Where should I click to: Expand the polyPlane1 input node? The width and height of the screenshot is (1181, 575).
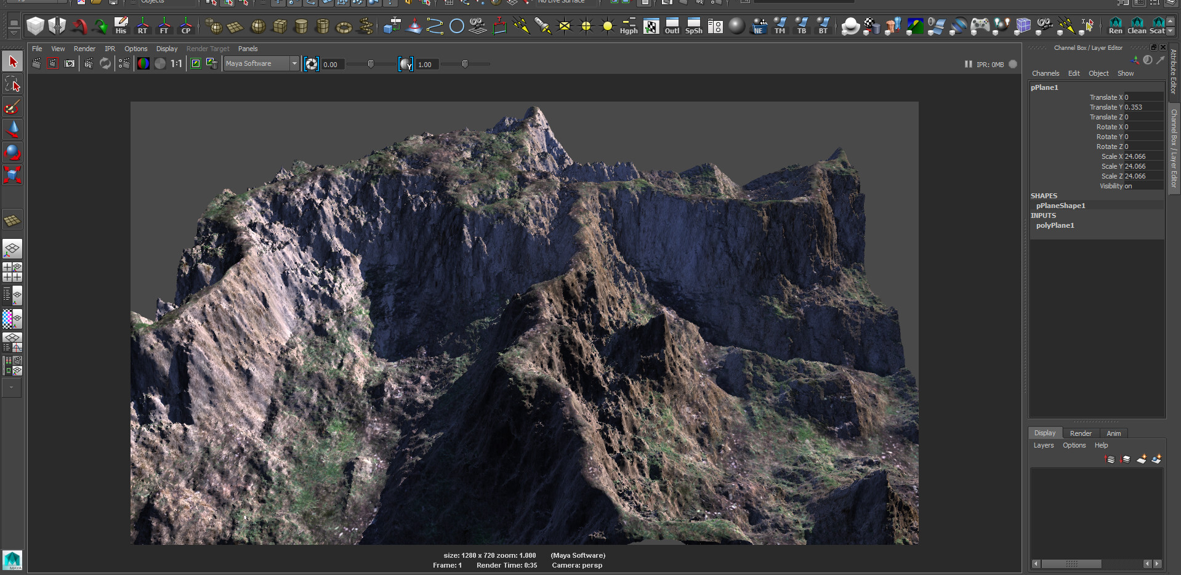tap(1057, 225)
